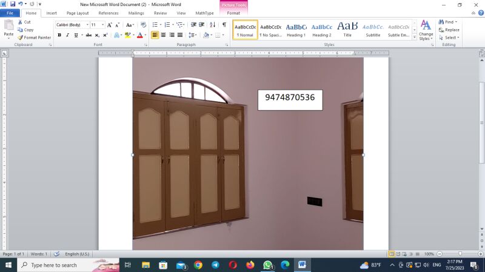Click the Format Painter tool
This screenshot has width=485, height=272.
35,38
